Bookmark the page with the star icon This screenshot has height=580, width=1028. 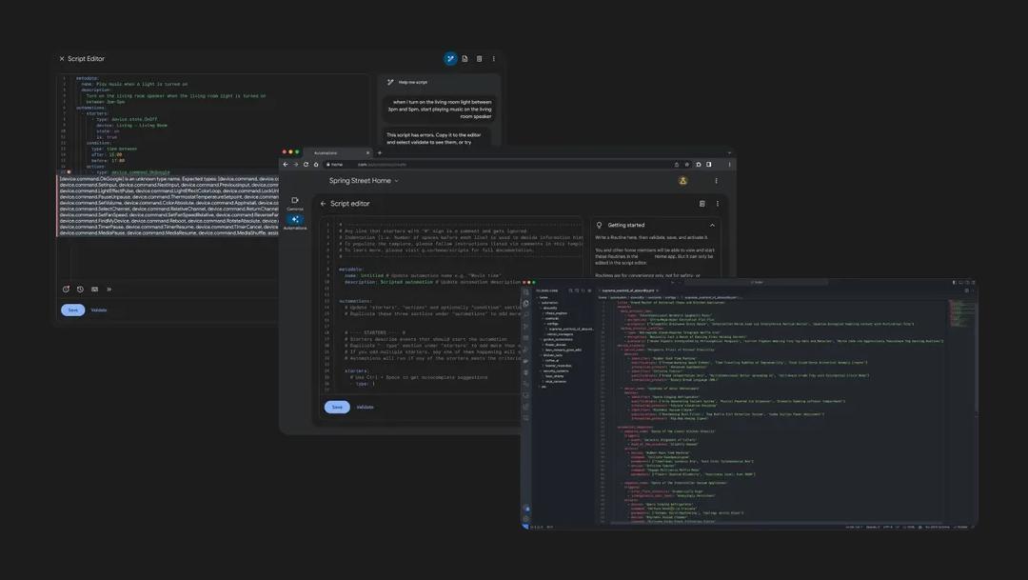(687, 164)
